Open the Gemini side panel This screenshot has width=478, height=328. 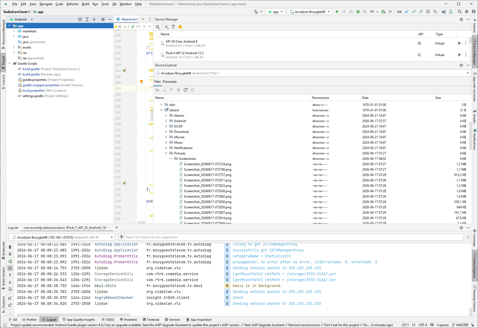[475, 26]
